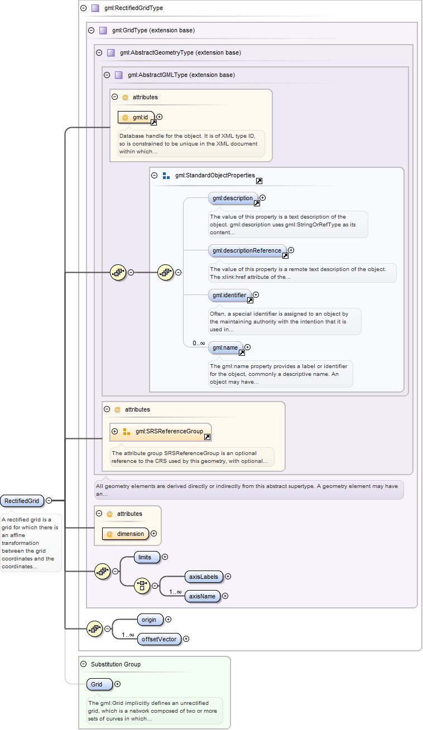Follow the gml:StandardObjectProperties reference arrow
The width and height of the screenshot is (423, 730).
click(259, 181)
